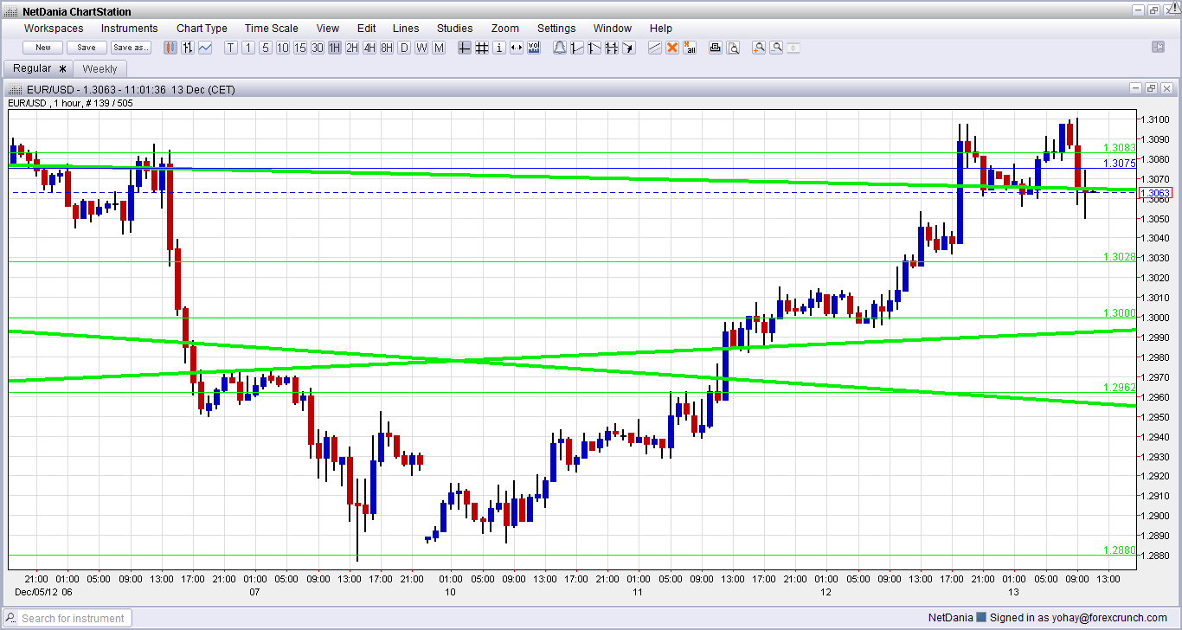Image resolution: width=1182 pixels, height=630 pixels.
Task: Delete selected drawing with orange X
Action: [673, 48]
